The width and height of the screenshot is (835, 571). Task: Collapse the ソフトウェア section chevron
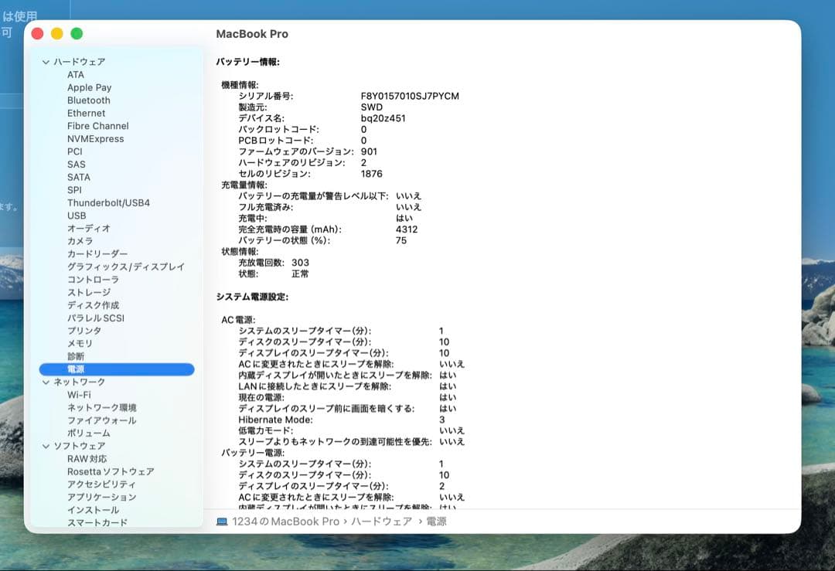[46, 446]
